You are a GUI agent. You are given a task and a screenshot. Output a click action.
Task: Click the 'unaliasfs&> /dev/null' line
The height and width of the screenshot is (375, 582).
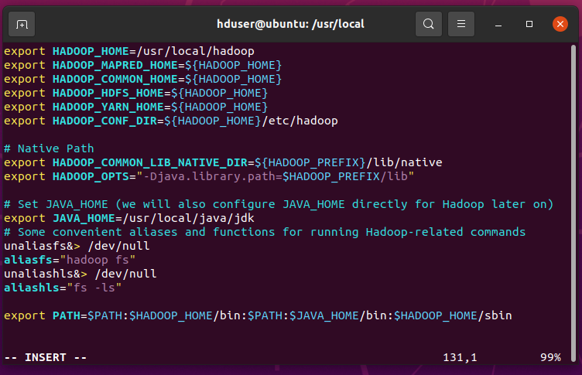tap(77, 246)
